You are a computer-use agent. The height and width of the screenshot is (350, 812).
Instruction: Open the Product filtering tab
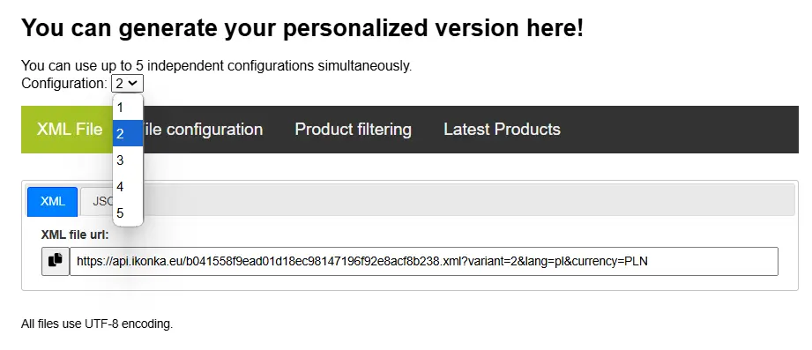pyautogui.click(x=354, y=130)
